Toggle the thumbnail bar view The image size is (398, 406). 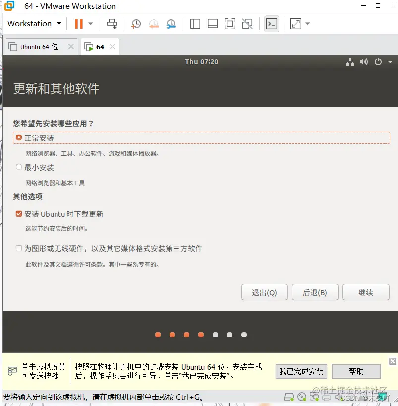[x=213, y=23]
